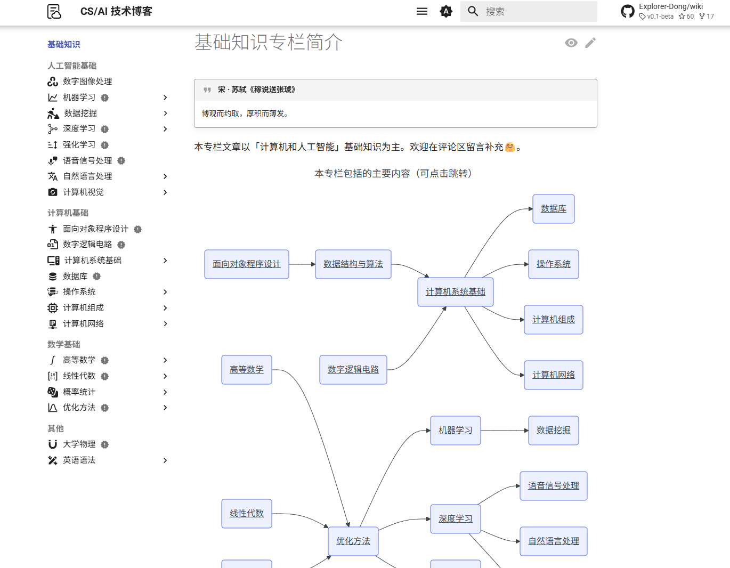This screenshot has width=730, height=568.
Task: Select 基础知识 in the sidebar
Action: 63,45
